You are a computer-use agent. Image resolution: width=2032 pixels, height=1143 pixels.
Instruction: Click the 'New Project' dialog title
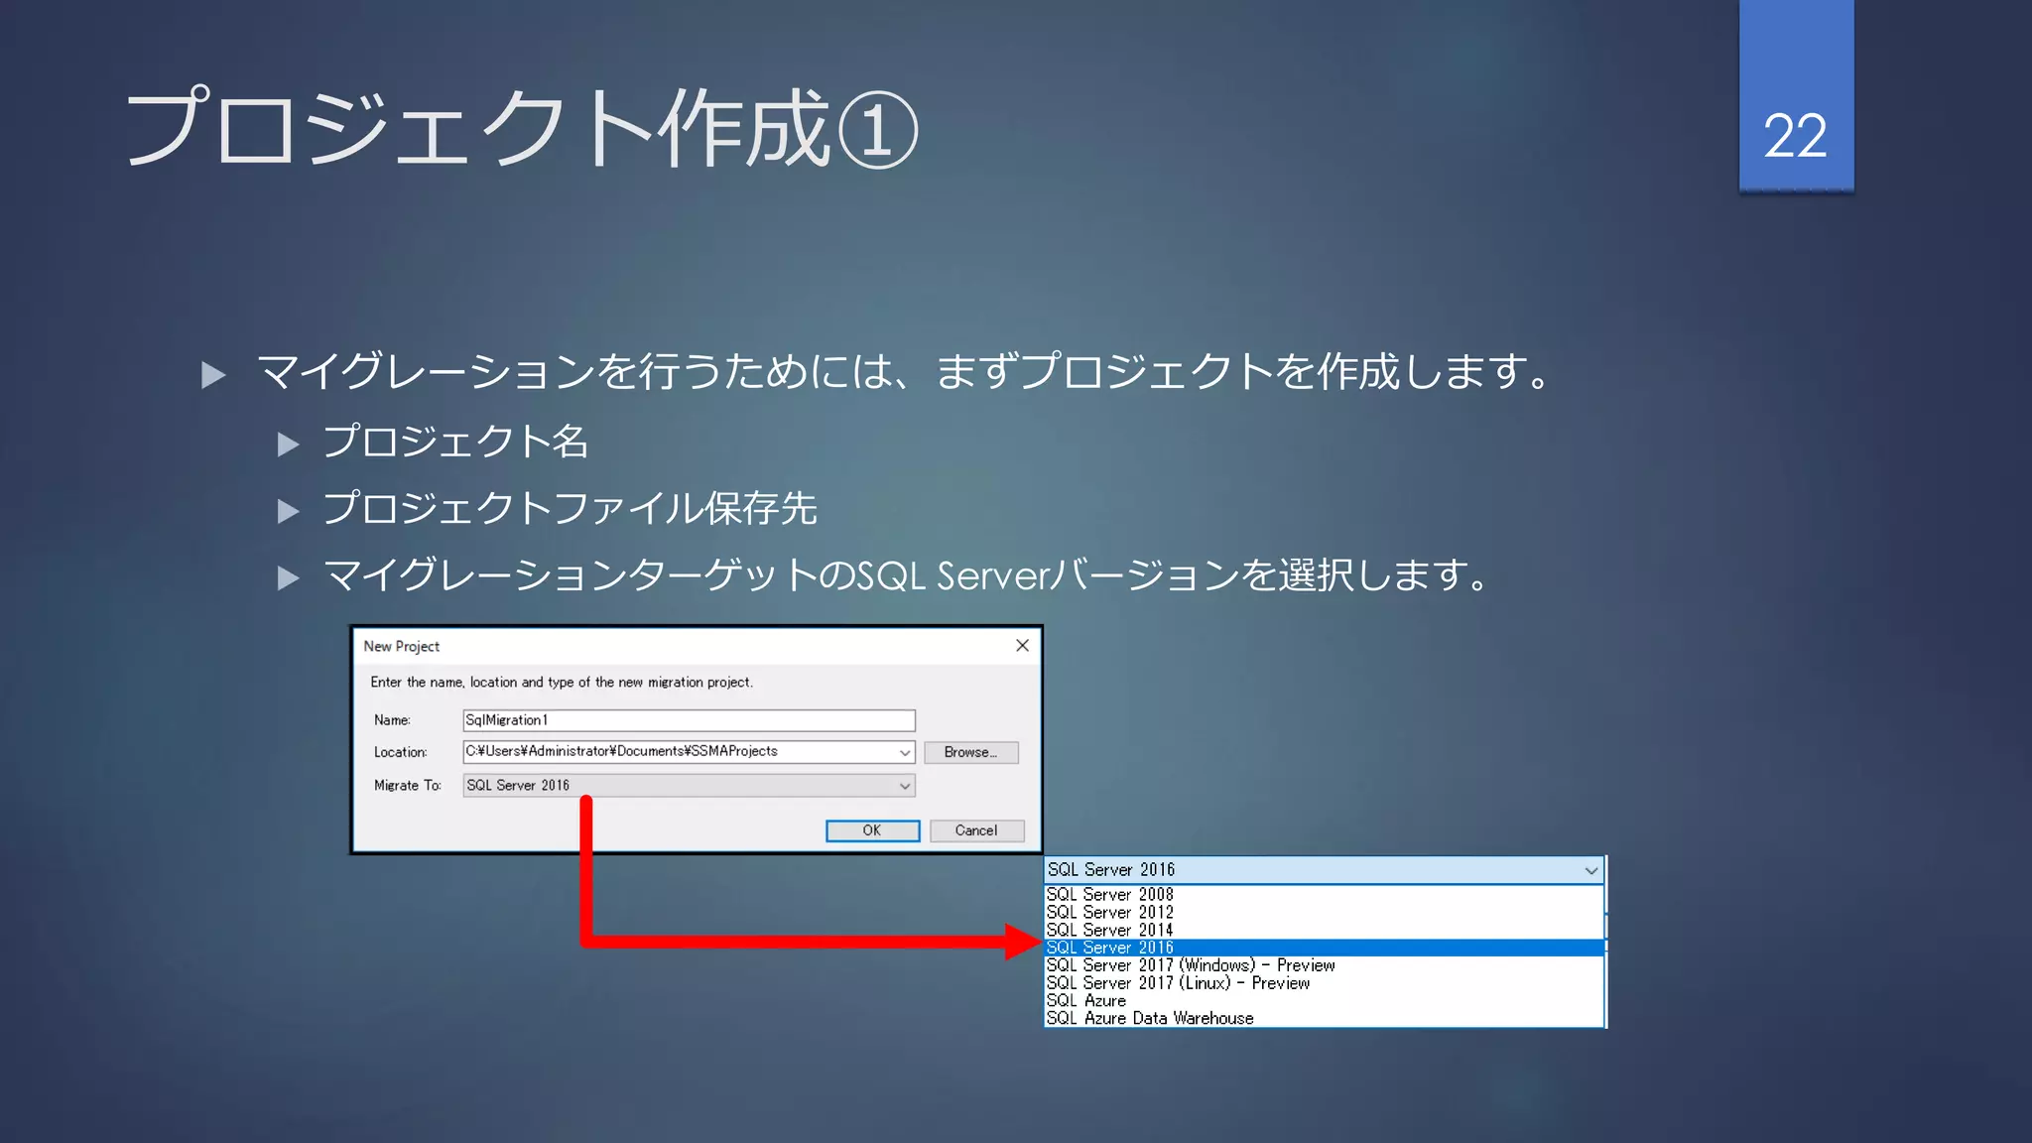[x=401, y=646]
